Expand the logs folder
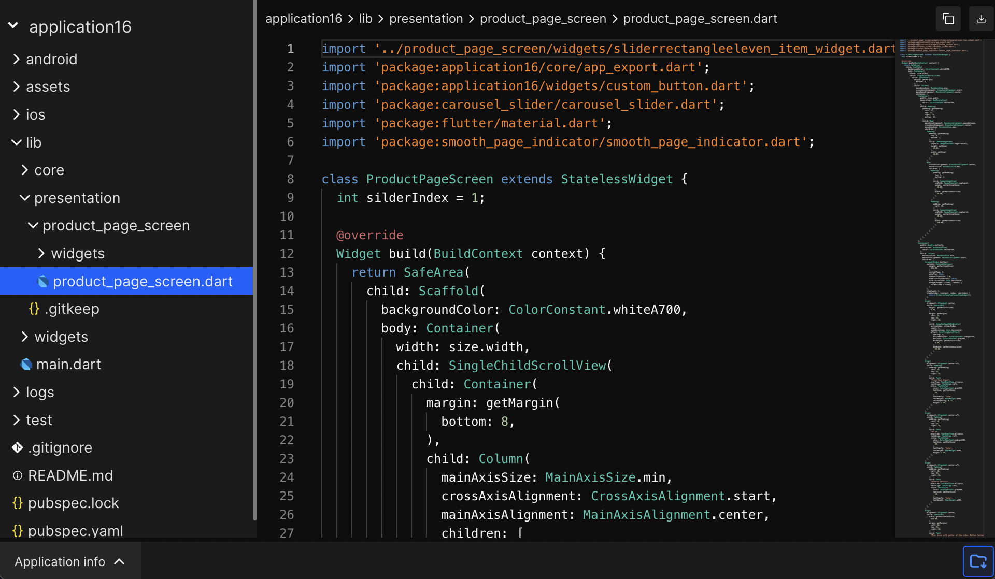This screenshot has width=995, height=579. (x=17, y=392)
